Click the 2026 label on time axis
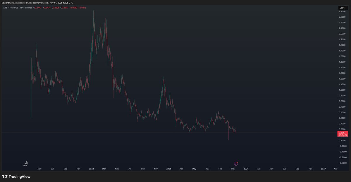 click(246, 169)
